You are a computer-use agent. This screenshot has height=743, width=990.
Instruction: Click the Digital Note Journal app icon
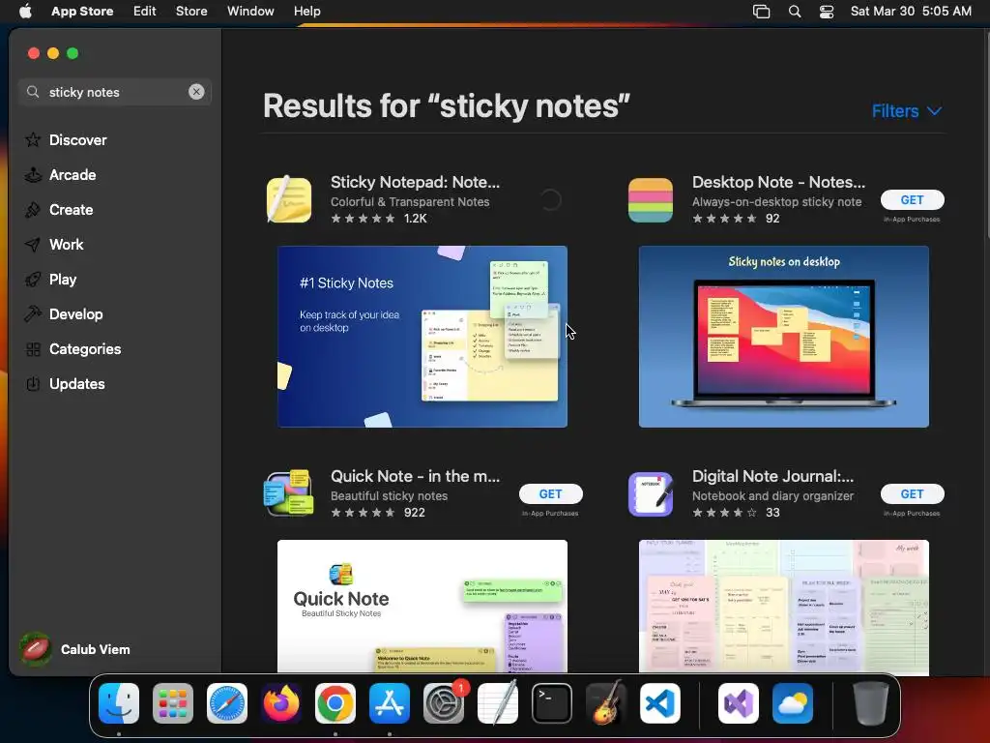651,493
